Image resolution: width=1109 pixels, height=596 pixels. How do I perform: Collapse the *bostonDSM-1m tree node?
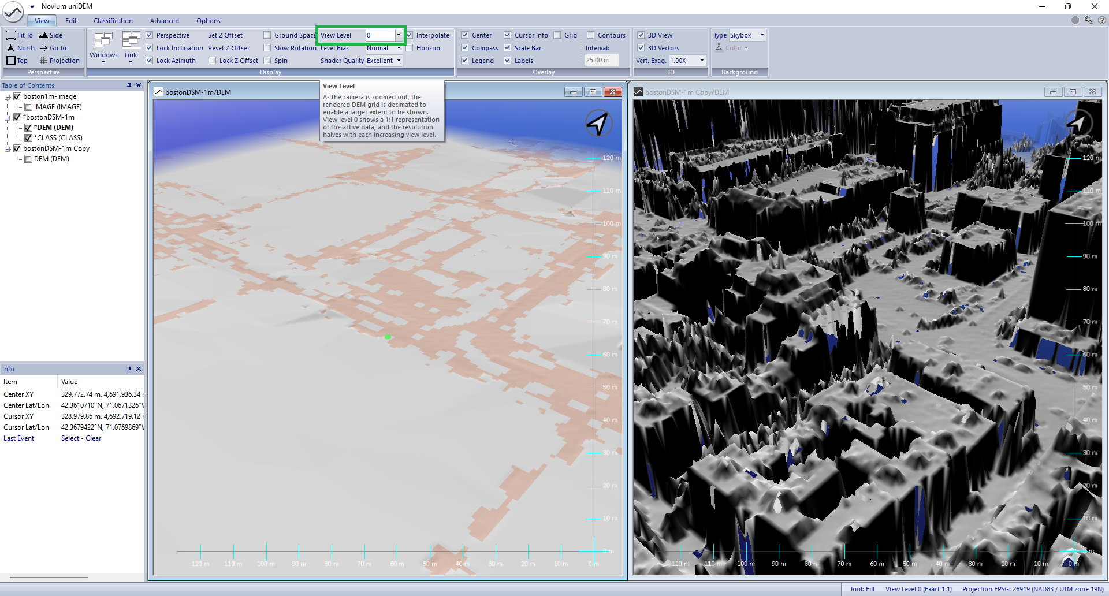pos(8,117)
